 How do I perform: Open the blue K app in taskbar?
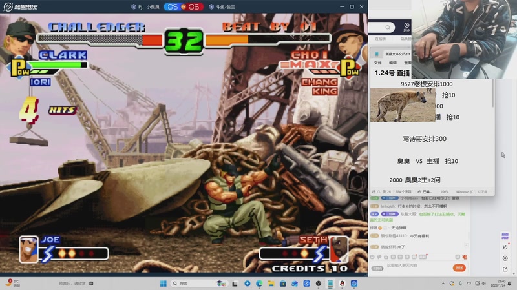pyautogui.click(x=306, y=284)
